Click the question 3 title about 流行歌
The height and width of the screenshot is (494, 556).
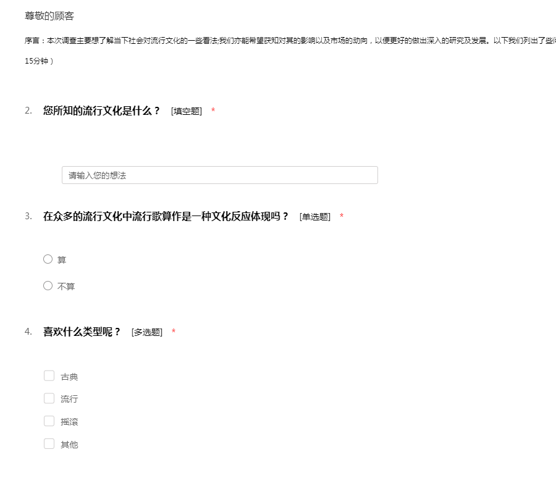click(x=166, y=217)
